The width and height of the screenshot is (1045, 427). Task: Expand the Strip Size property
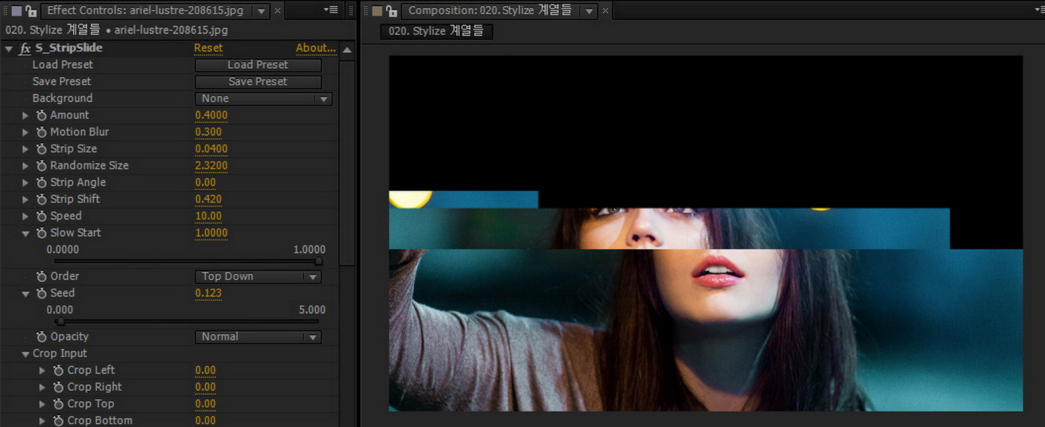pos(26,149)
